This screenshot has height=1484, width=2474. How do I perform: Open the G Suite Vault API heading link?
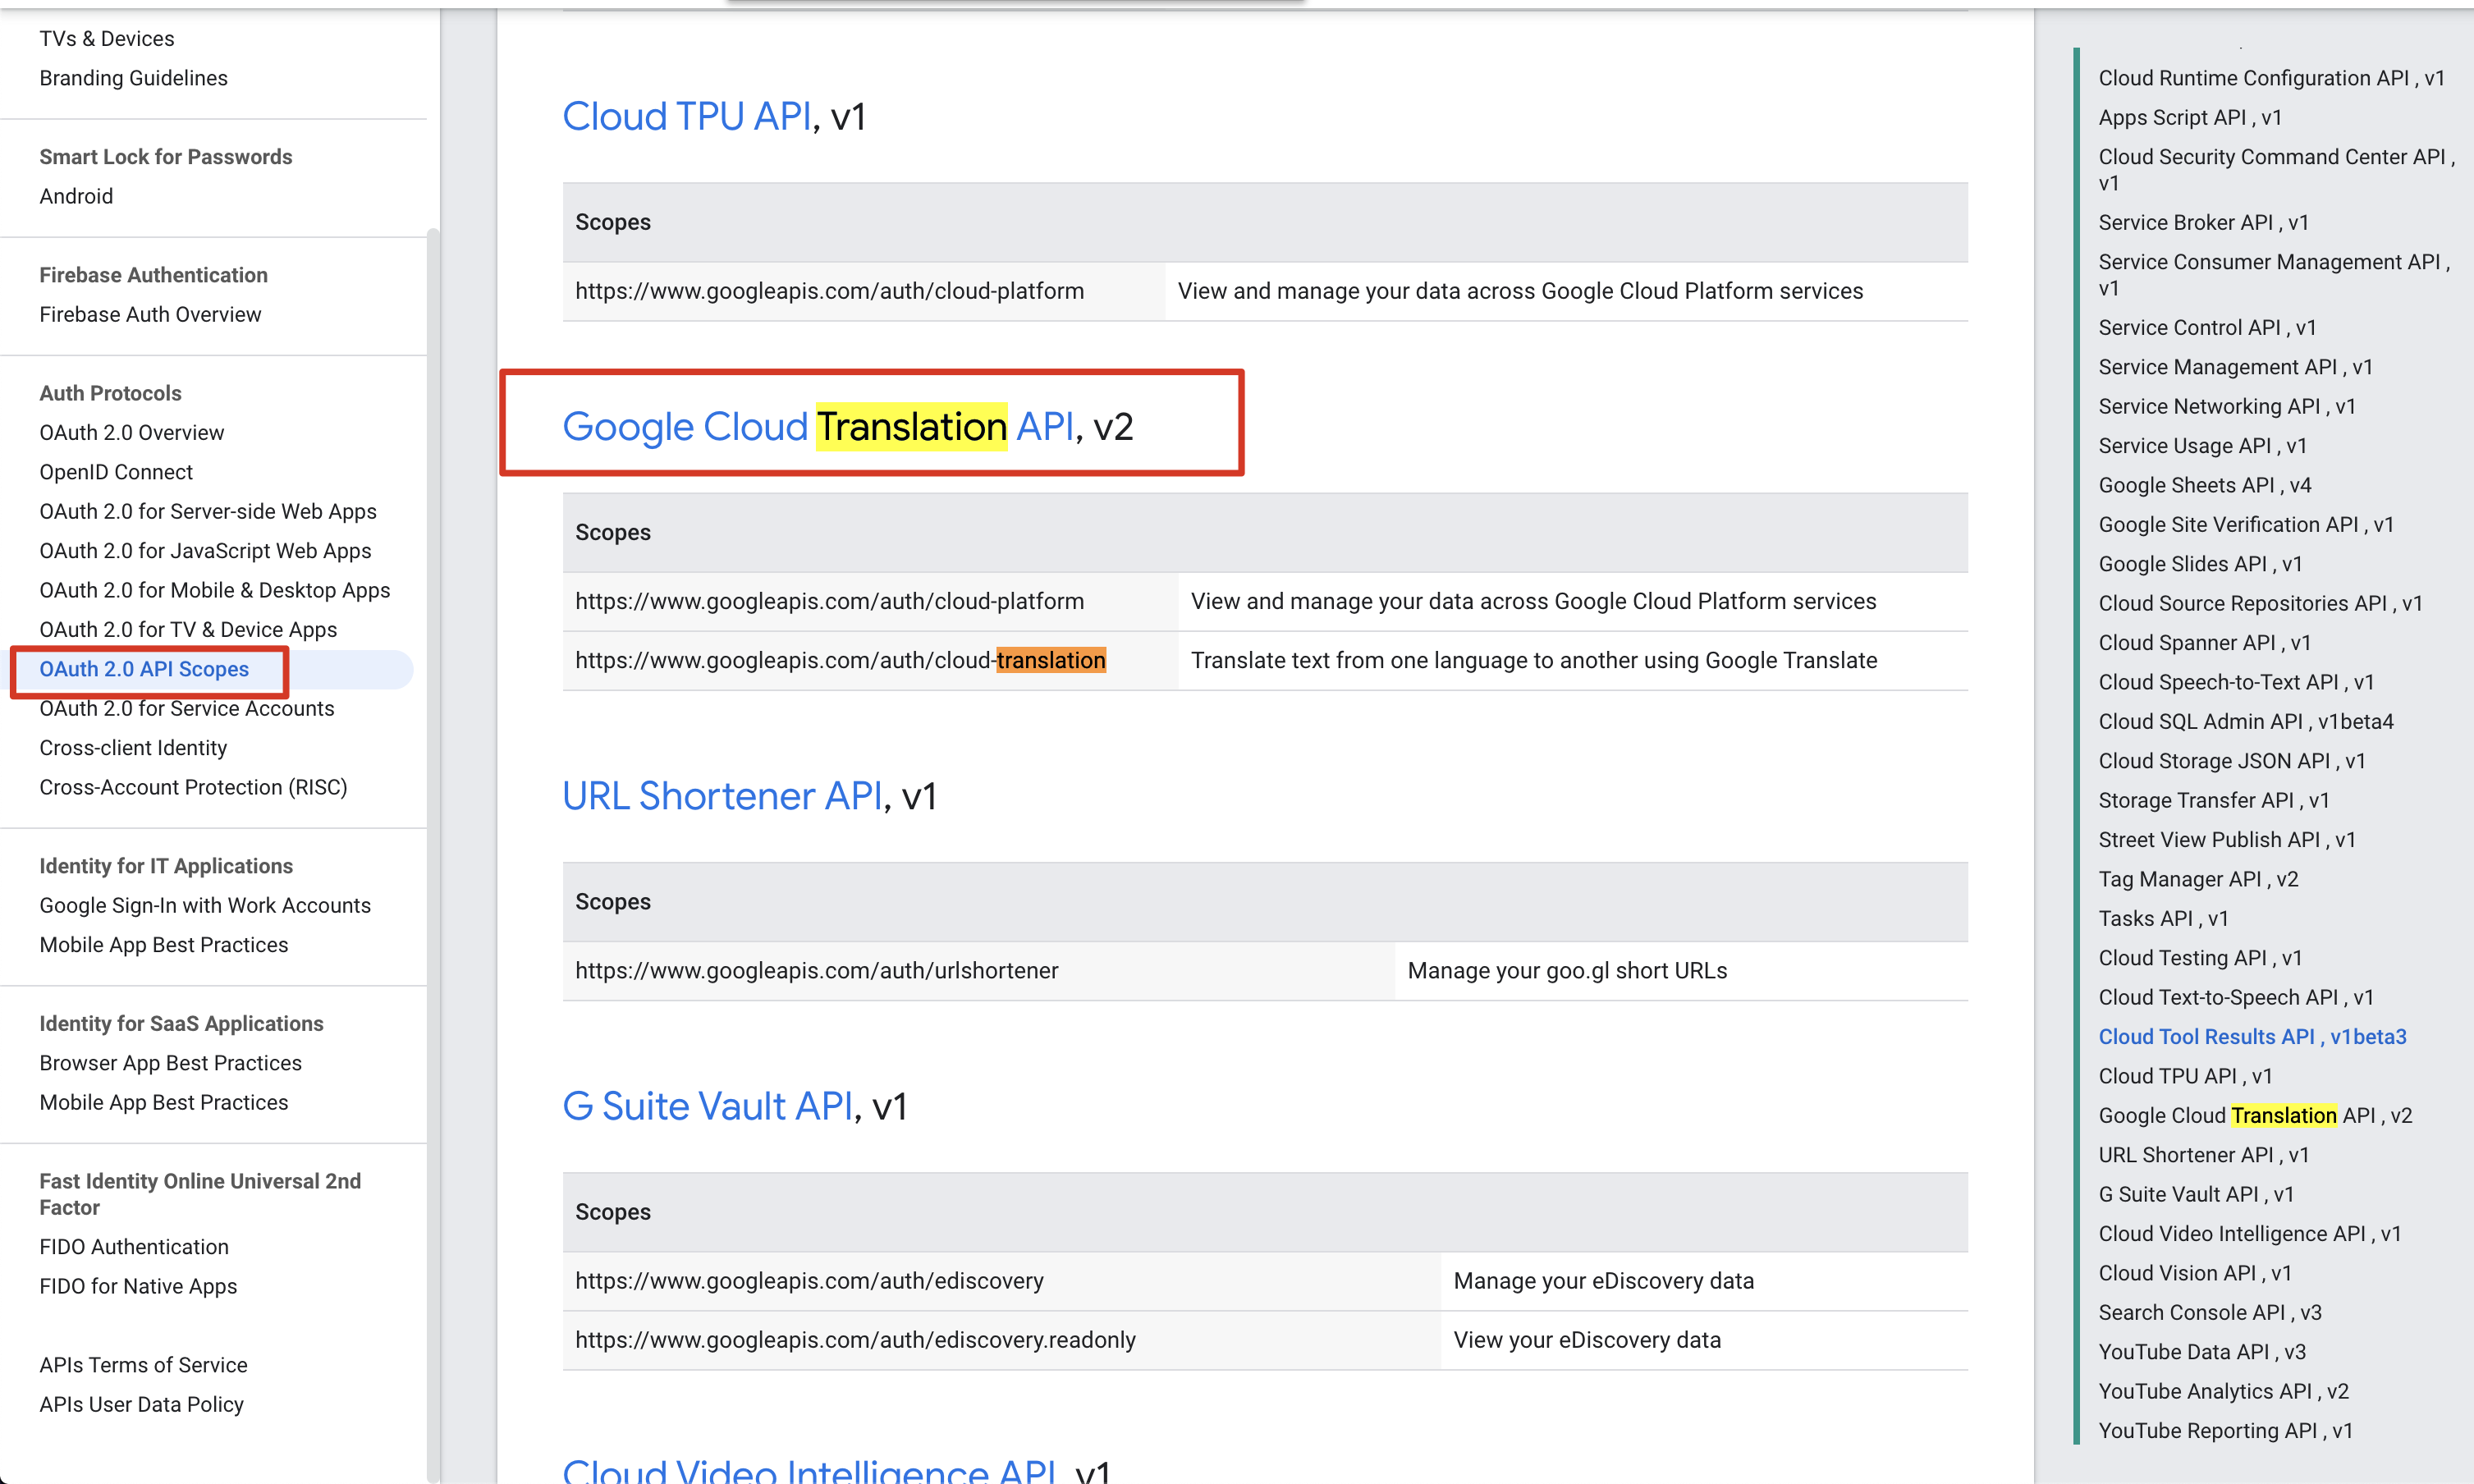click(707, 1106)
